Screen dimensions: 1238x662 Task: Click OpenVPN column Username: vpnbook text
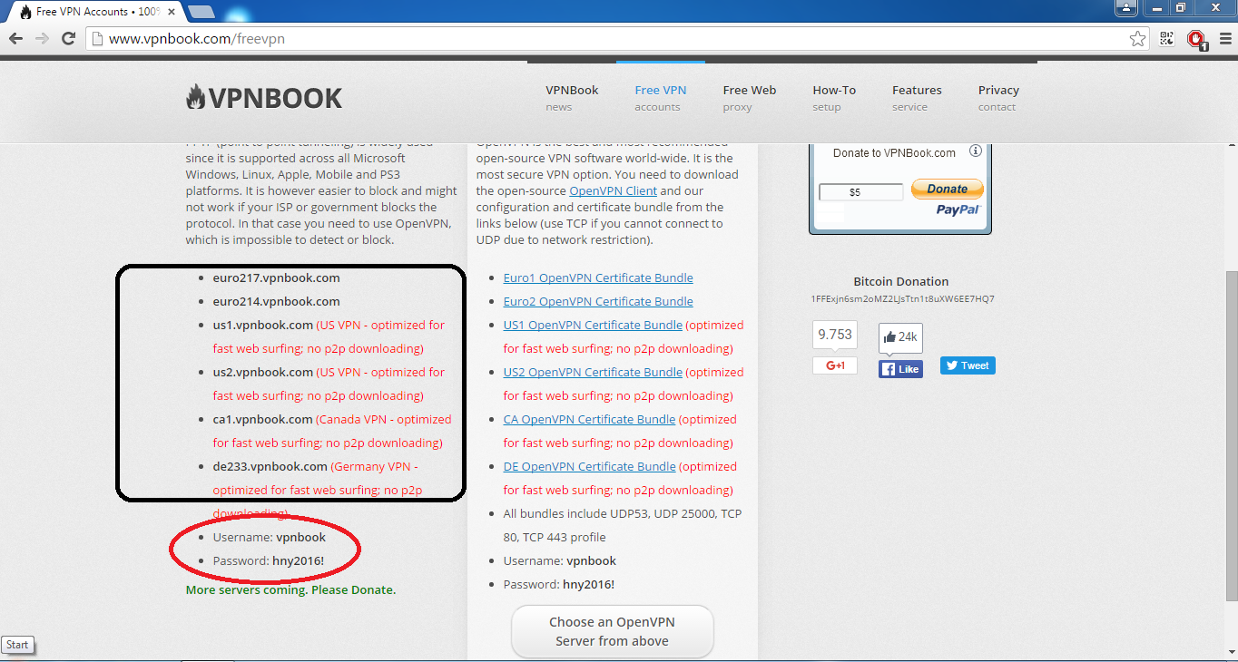click(560, 561)
